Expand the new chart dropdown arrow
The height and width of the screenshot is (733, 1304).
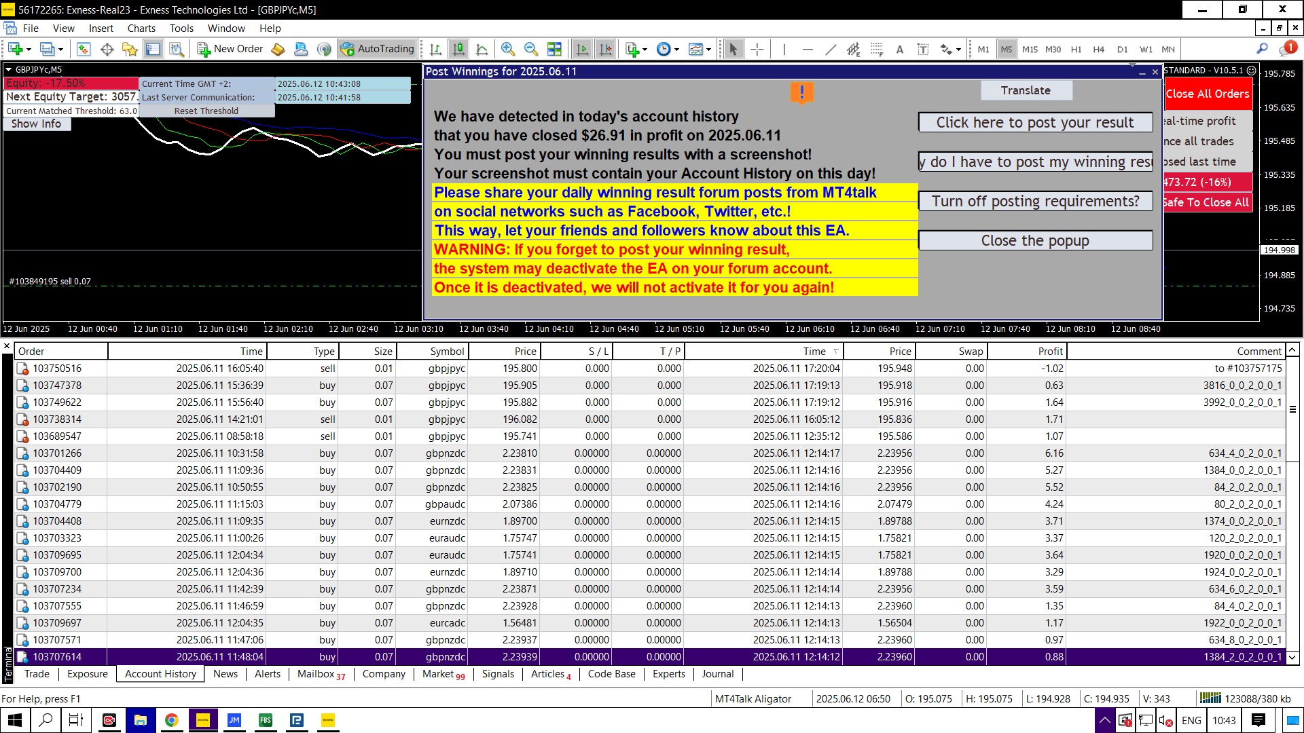coord(29,50)
